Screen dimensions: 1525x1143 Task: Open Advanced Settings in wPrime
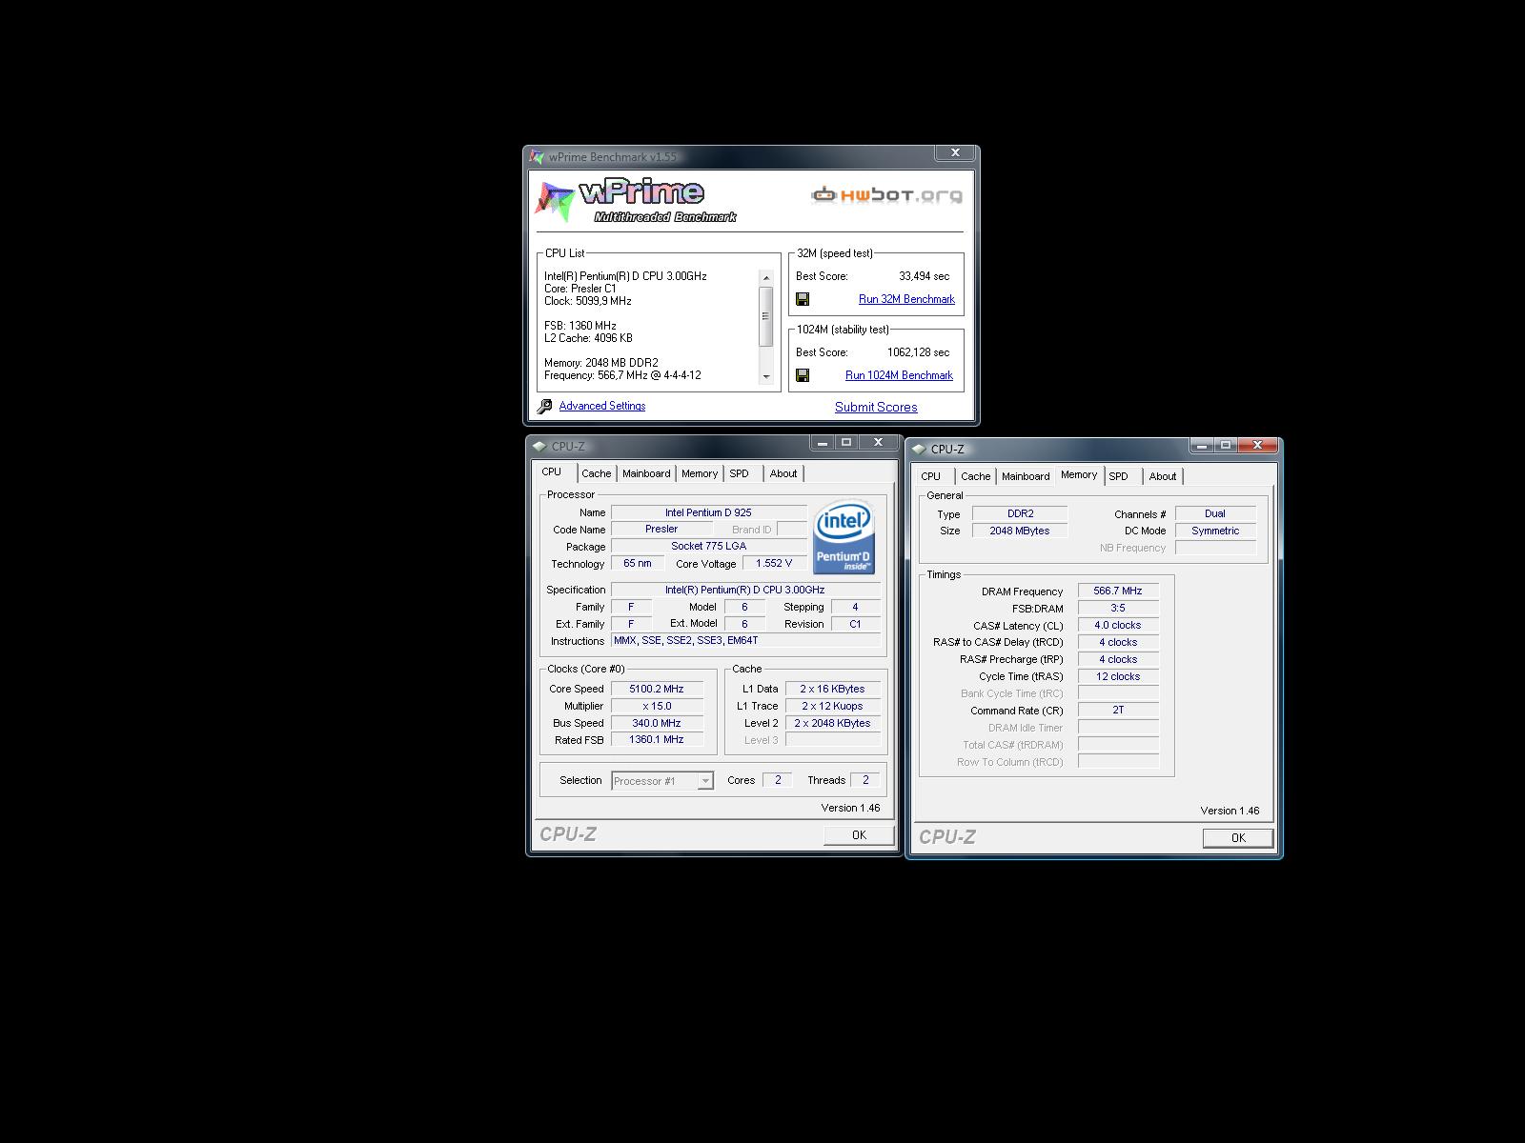click(601, 406)
